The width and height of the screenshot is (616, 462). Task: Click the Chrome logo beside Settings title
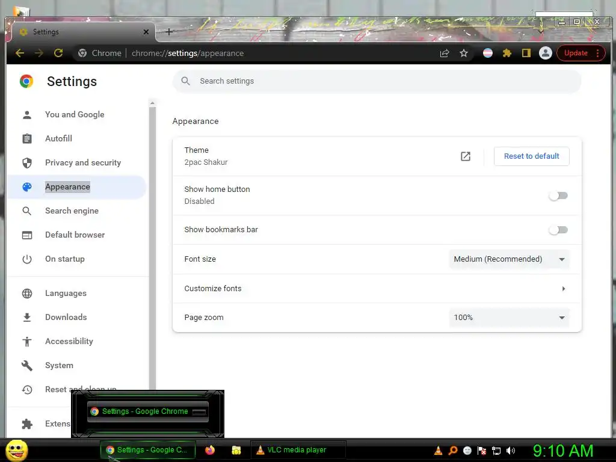click(x=26, y=81)
